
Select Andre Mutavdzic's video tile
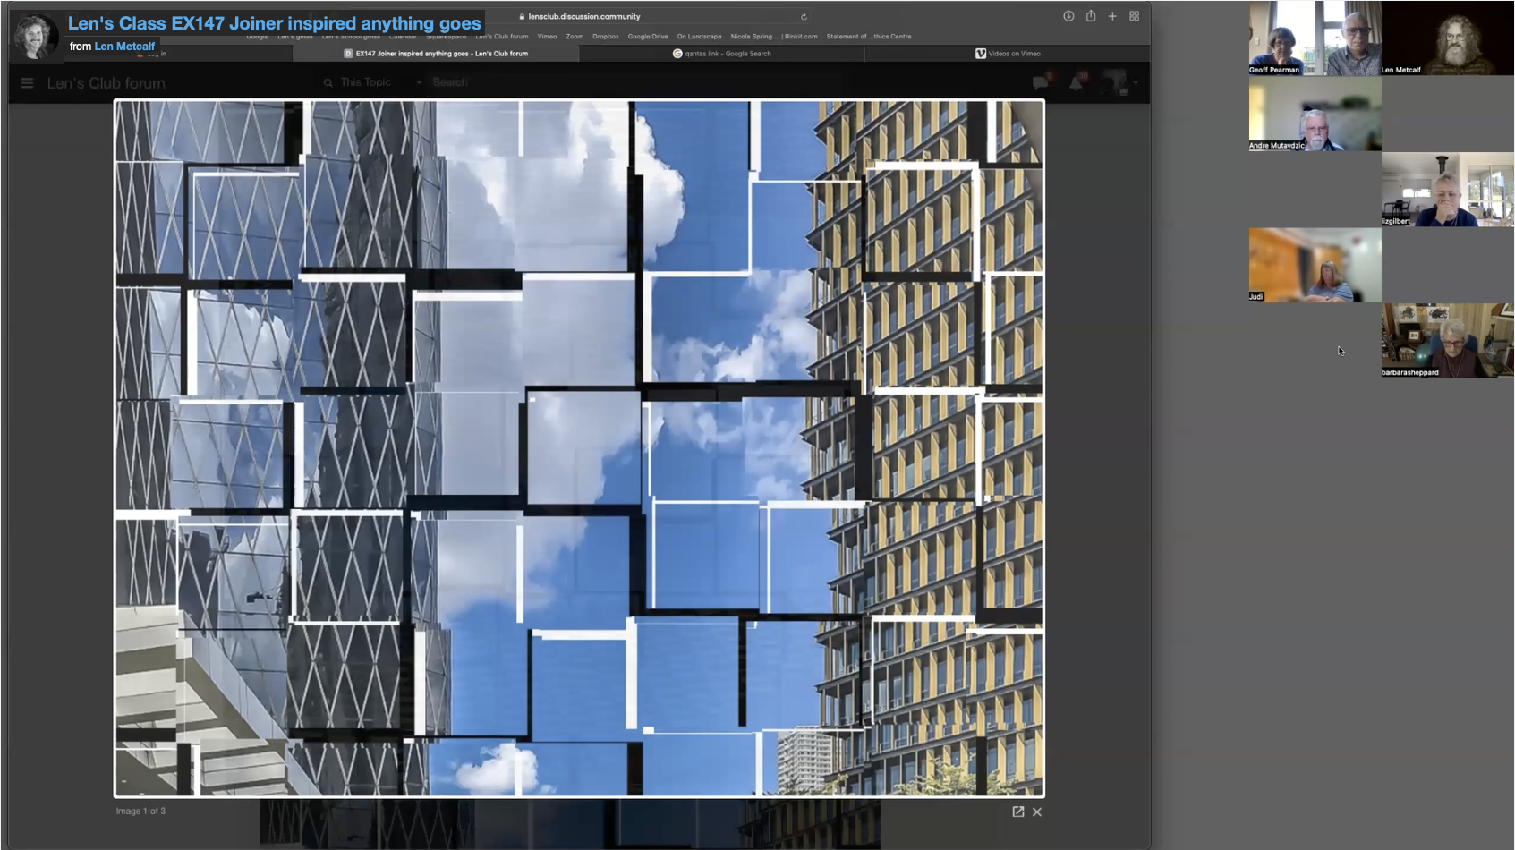1315,114
